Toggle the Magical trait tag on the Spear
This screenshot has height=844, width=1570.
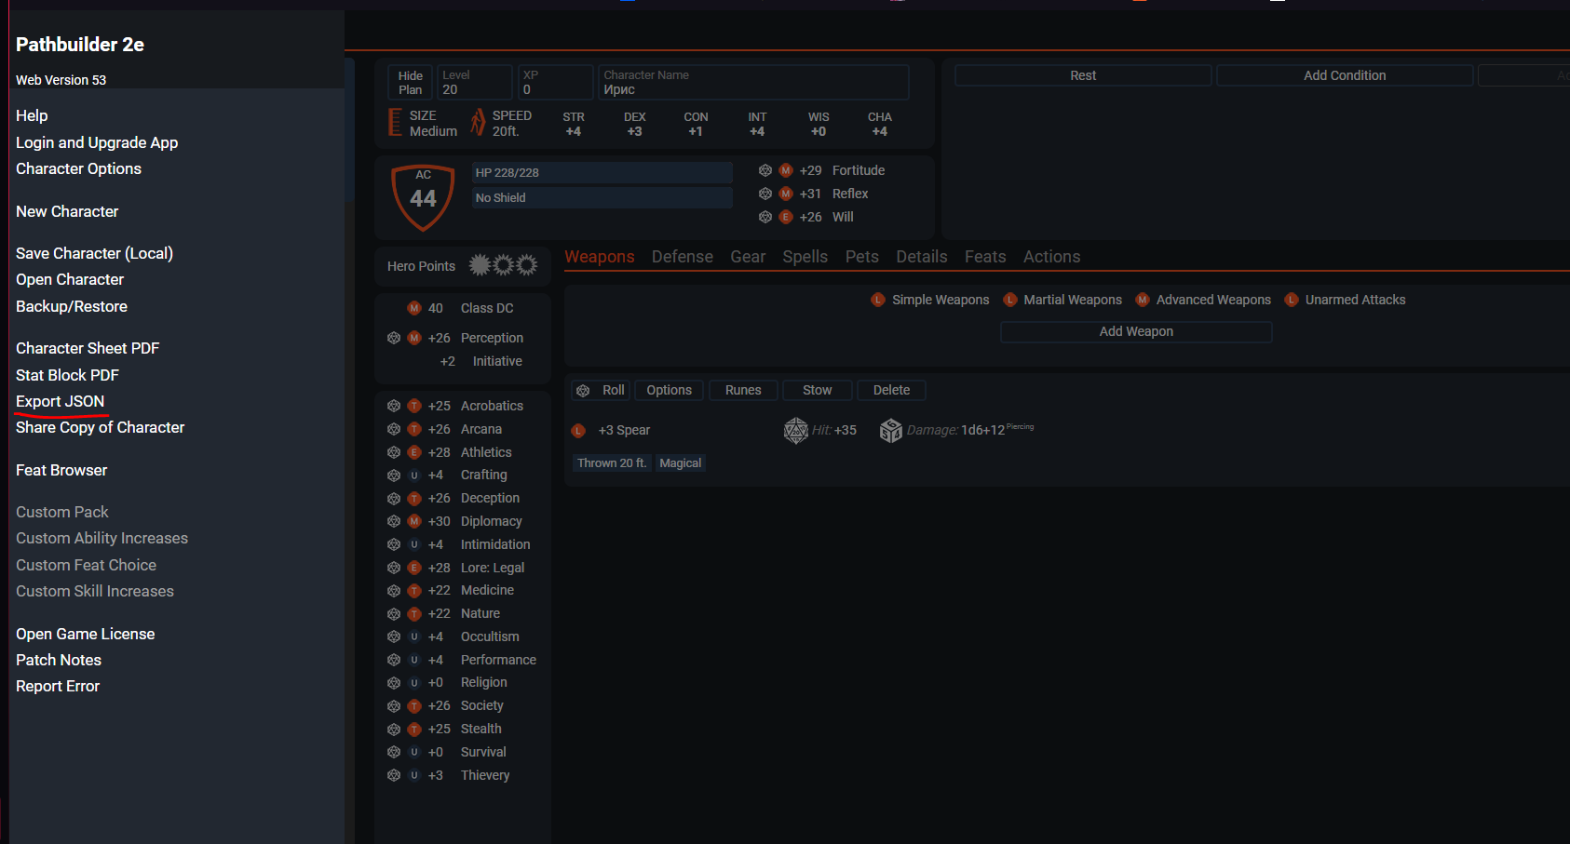point(680,462)
